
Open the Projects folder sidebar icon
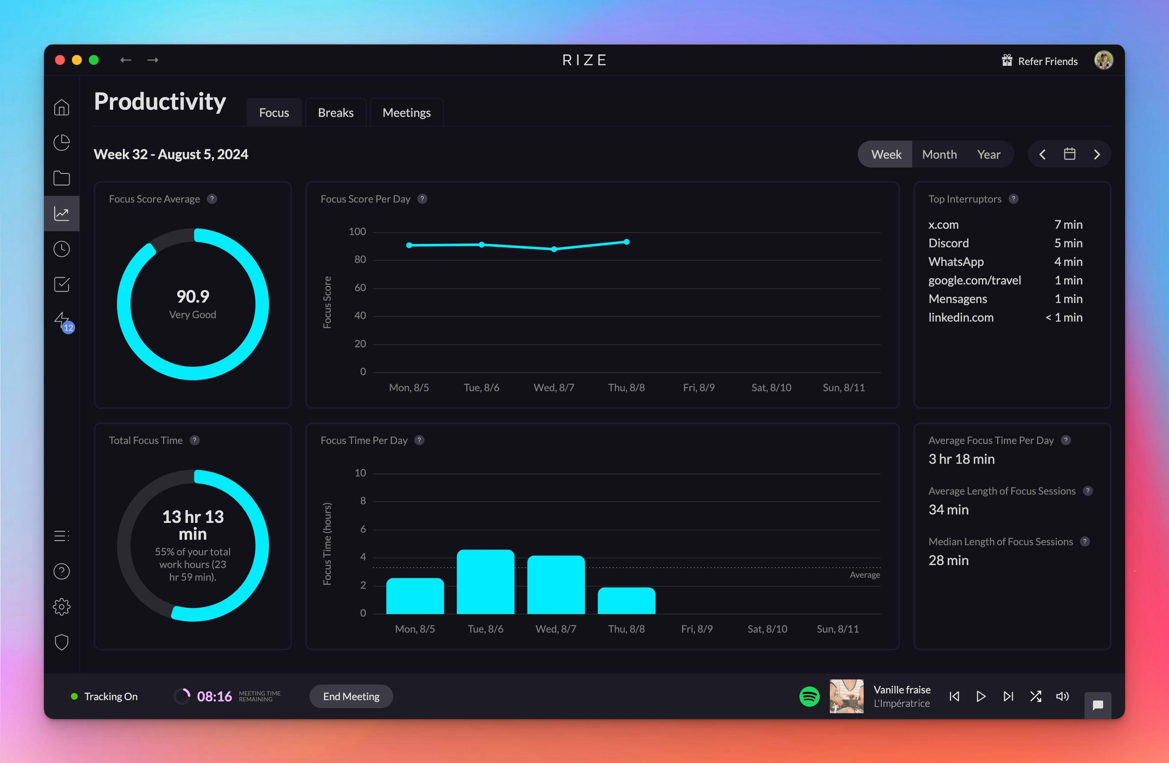coord(61,178)
